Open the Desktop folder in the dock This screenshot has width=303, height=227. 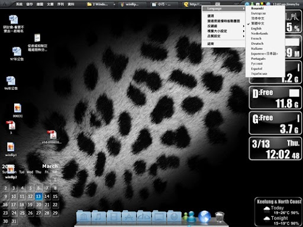click(x=159, y=216)
